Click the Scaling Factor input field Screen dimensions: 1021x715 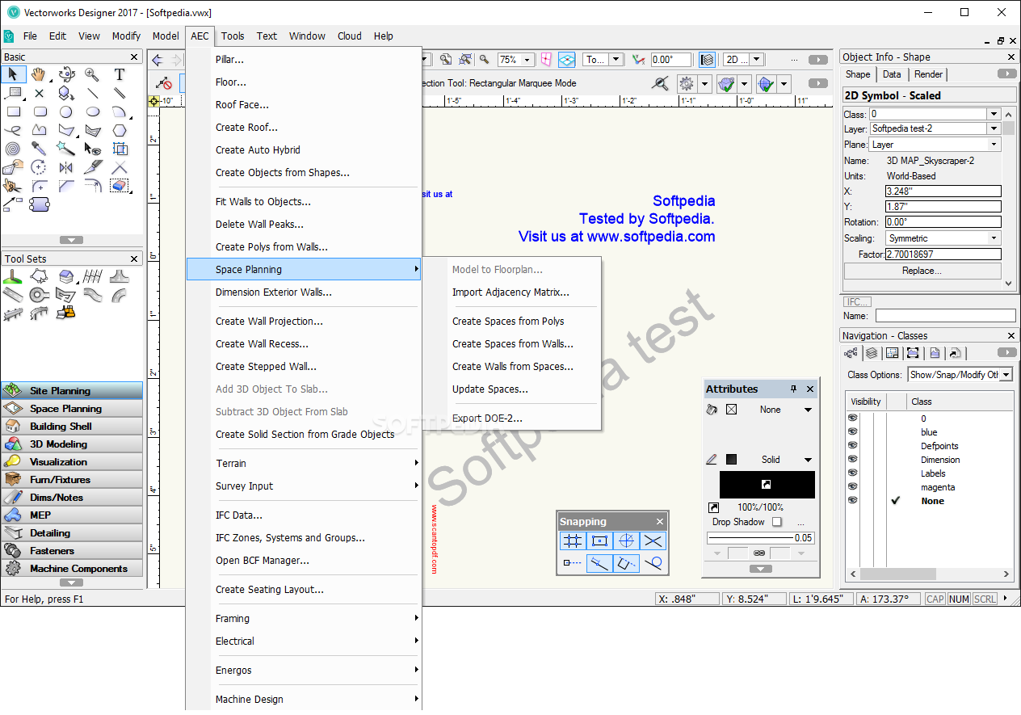943,254
